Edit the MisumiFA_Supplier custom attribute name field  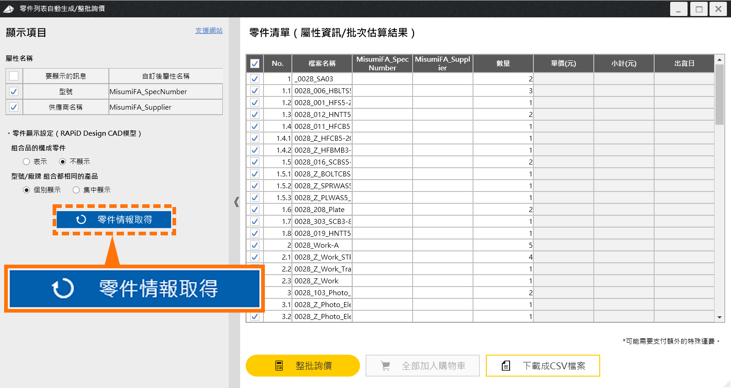[165, 107]
